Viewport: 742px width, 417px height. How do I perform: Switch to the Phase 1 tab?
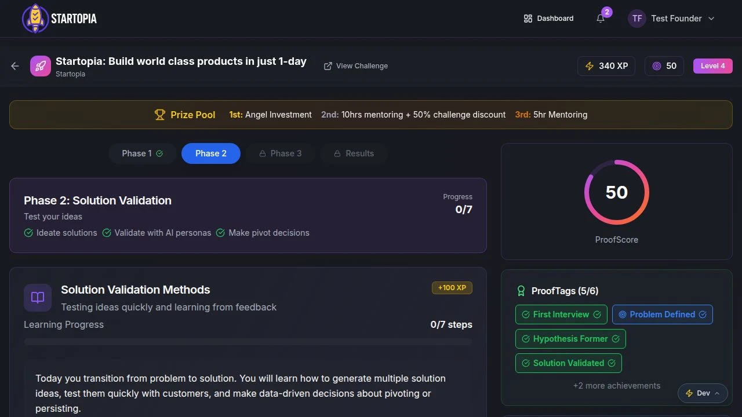(x=142, y=153)
